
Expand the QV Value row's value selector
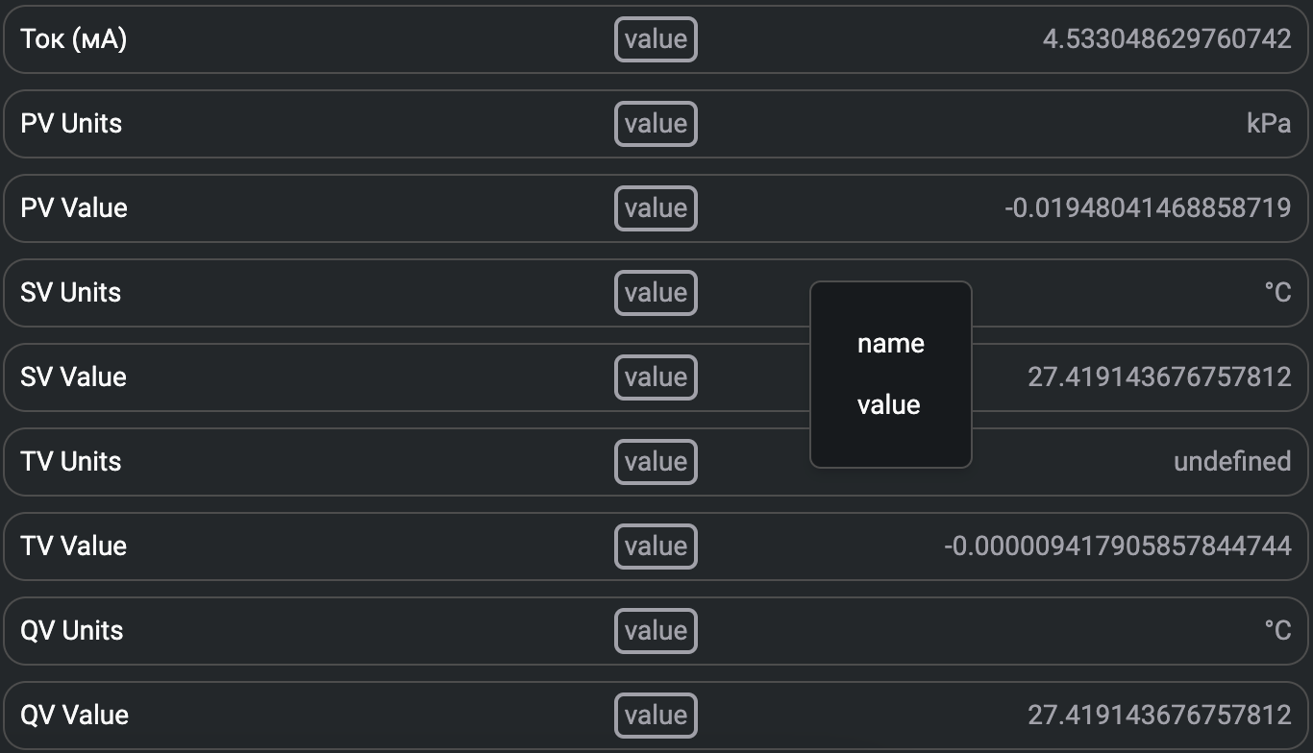point(656,716)
